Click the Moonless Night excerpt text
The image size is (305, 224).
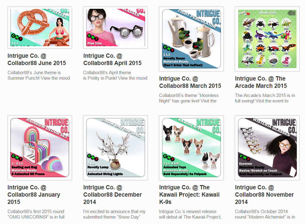pyautogui.click(x=189, y=98)
